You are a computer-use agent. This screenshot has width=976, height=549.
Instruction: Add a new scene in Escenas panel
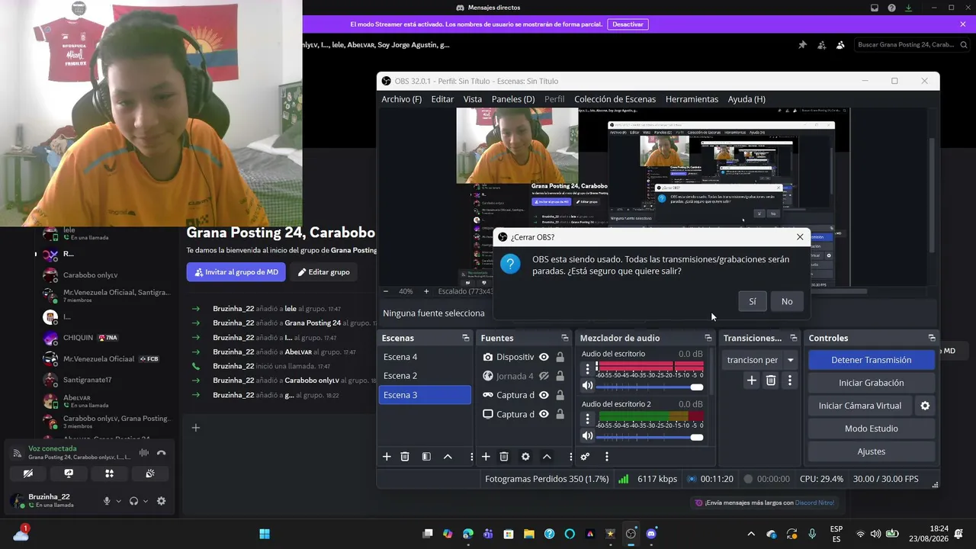(387, 457)
